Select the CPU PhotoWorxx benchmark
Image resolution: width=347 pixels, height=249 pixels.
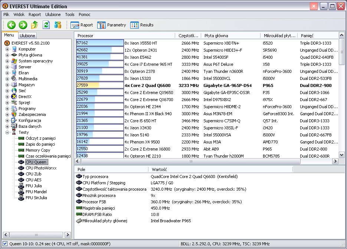click(x=41, y=168)
